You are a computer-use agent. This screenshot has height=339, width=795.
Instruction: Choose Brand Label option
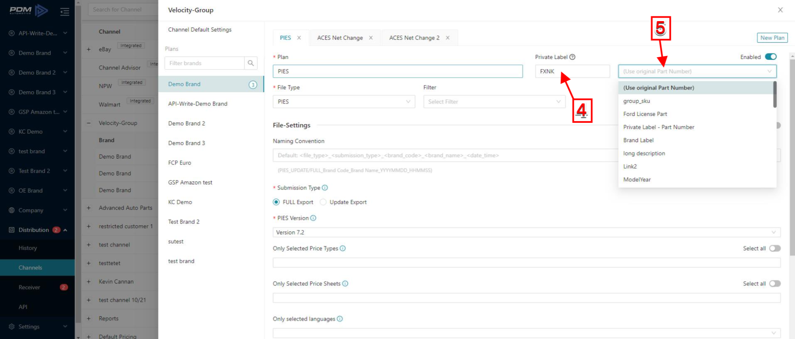click(697, 140)
